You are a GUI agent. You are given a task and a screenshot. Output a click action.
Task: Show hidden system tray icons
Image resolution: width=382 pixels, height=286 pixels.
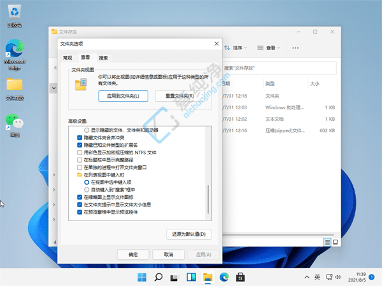click(x=307, y=277)
